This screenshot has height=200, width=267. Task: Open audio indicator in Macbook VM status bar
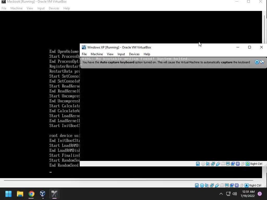pos(207,185)
